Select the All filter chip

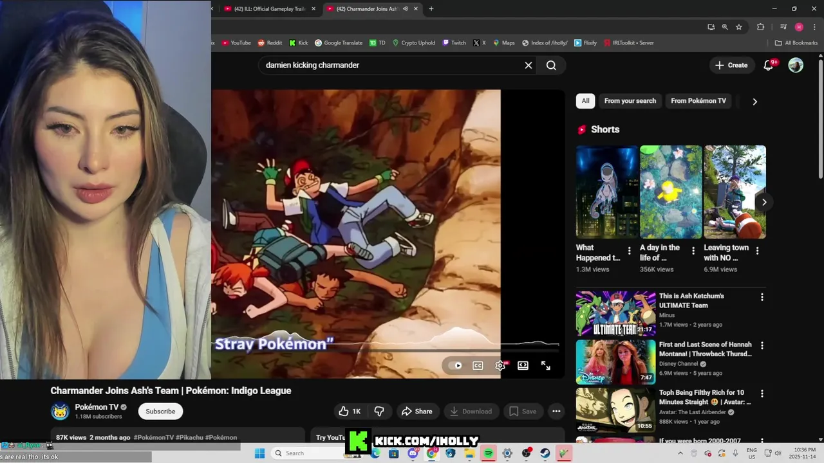coord(585,101)
